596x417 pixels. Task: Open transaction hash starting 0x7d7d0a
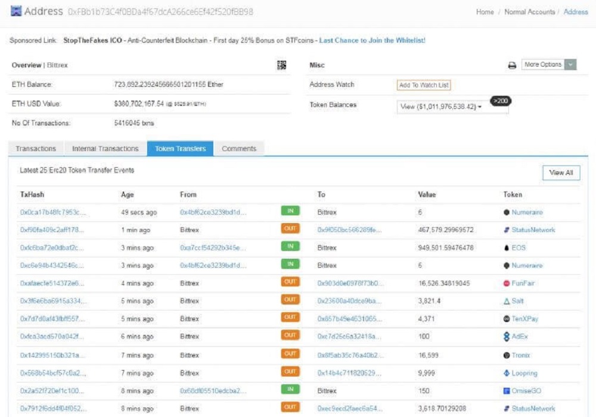click(x=52, y=319)
